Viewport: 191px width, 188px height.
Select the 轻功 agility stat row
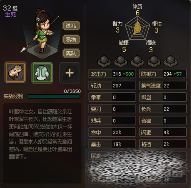pyautogui.click(x=112, y=85)
